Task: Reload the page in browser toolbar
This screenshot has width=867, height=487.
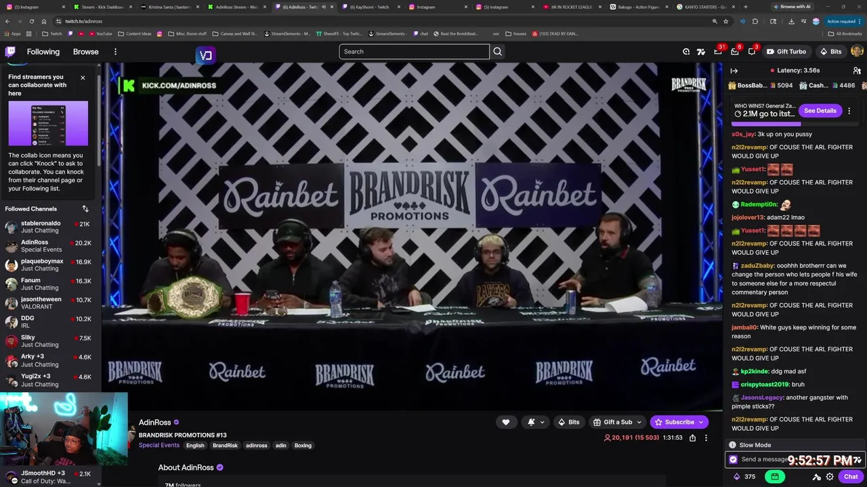Action: (x=31, y=21)
